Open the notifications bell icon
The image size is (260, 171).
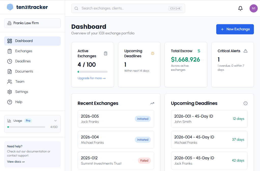(x=240, y=8)
